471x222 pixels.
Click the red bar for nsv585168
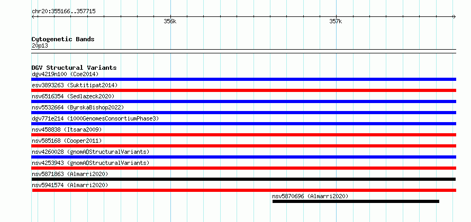point(243,146)
